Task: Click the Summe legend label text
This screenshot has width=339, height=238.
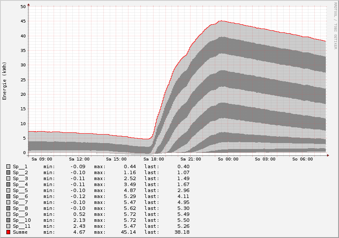Action: point(20,232)
